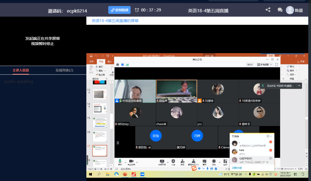Click the PowerPoint zoom slider

coord(282,169)
